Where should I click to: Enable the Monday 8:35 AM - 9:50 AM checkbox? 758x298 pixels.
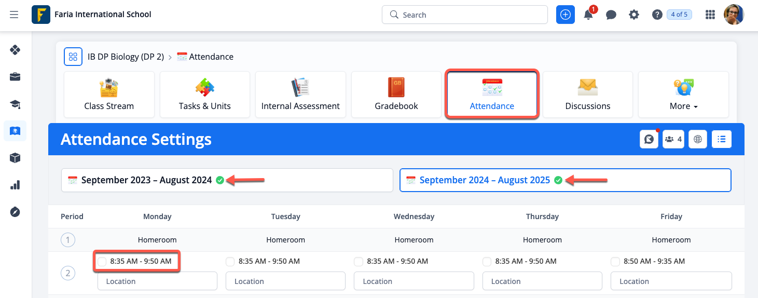tap(102, 262)
